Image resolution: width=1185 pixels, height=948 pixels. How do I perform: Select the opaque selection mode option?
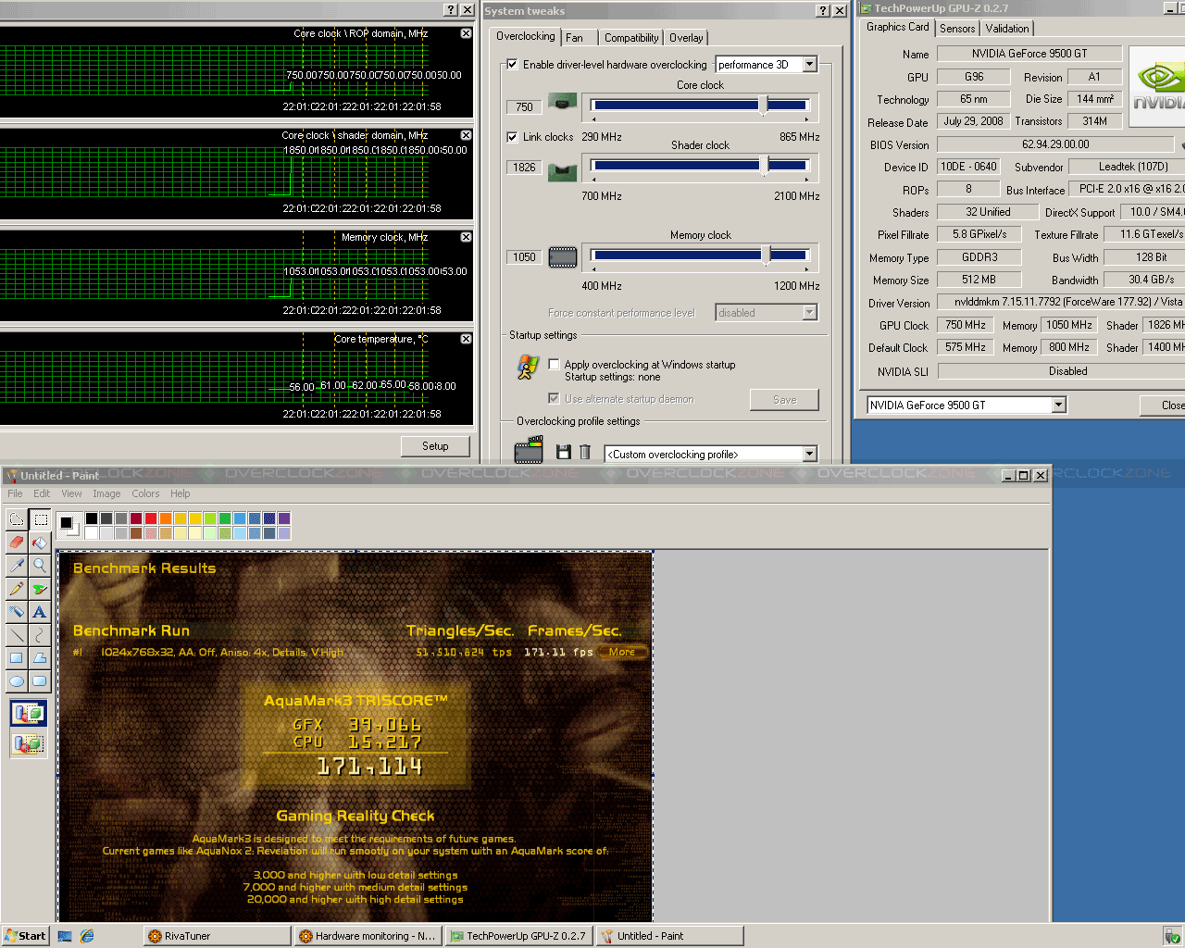pos(29,714)
